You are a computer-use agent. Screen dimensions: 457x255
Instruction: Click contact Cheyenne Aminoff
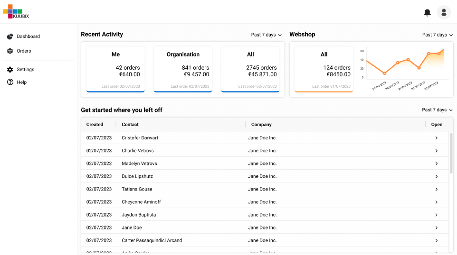141,202
